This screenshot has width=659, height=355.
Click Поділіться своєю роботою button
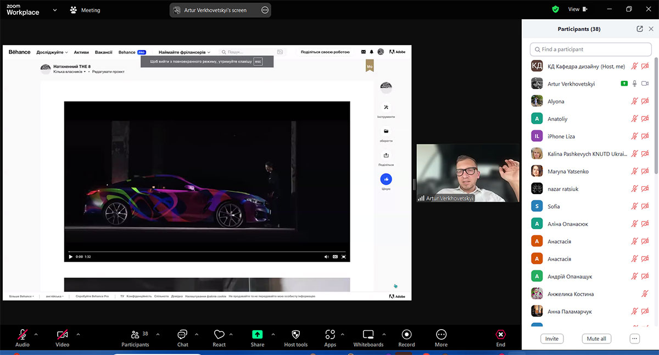tap(325, 52)
